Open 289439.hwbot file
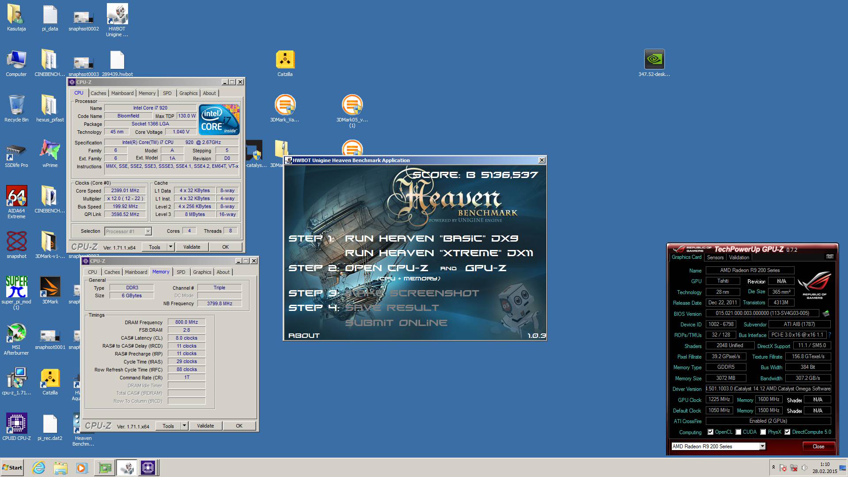 (117, 63)
